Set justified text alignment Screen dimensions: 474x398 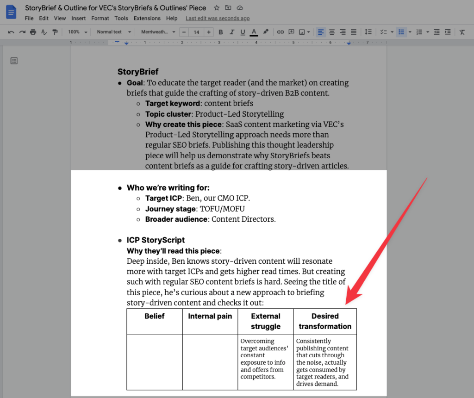tap(353, 32)
